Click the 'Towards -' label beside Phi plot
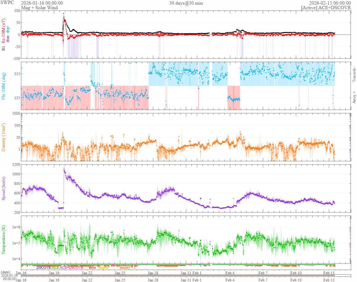 tap(354, 74)
